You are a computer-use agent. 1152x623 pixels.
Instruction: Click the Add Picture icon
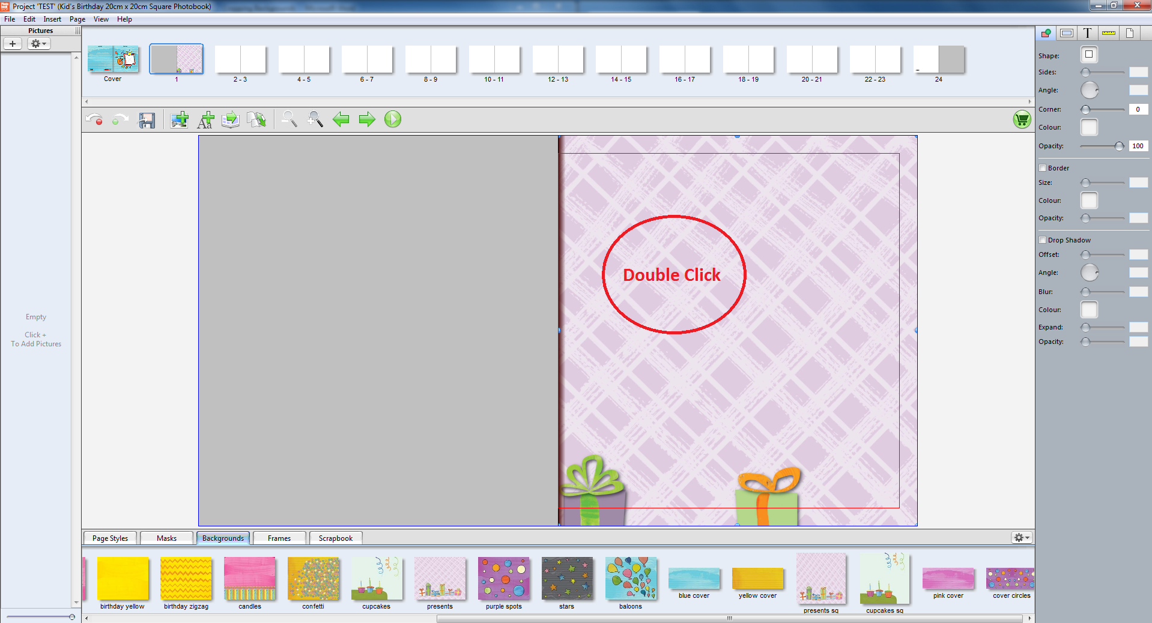[179, 120]
